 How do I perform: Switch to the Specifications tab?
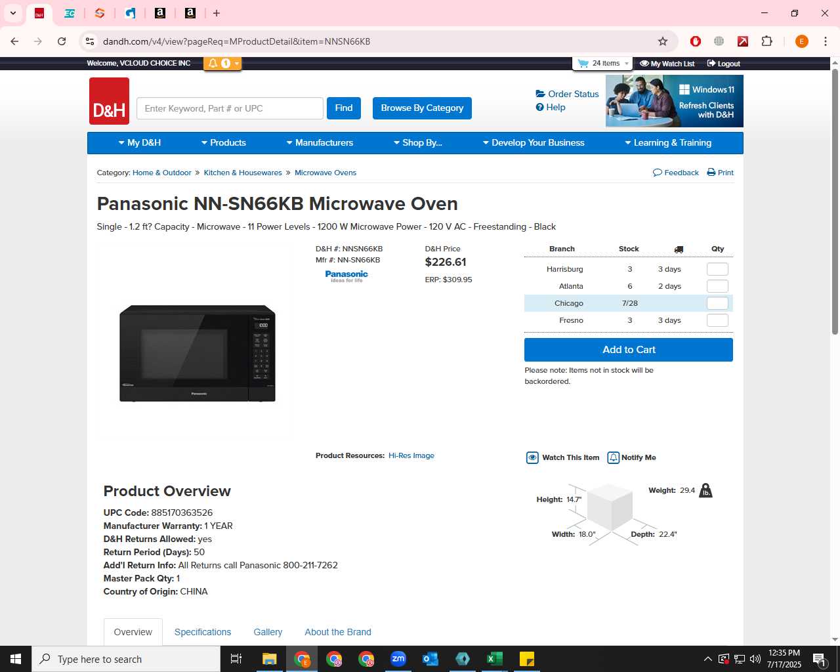coord(203,632)
